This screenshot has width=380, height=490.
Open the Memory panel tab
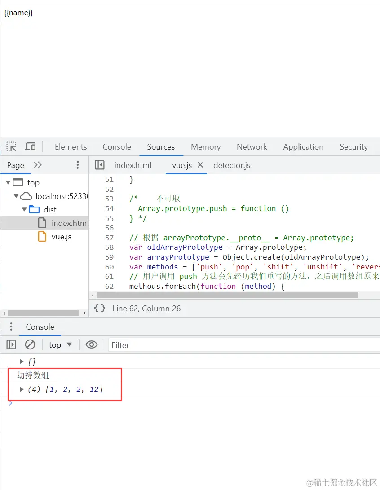click(206, 146)
